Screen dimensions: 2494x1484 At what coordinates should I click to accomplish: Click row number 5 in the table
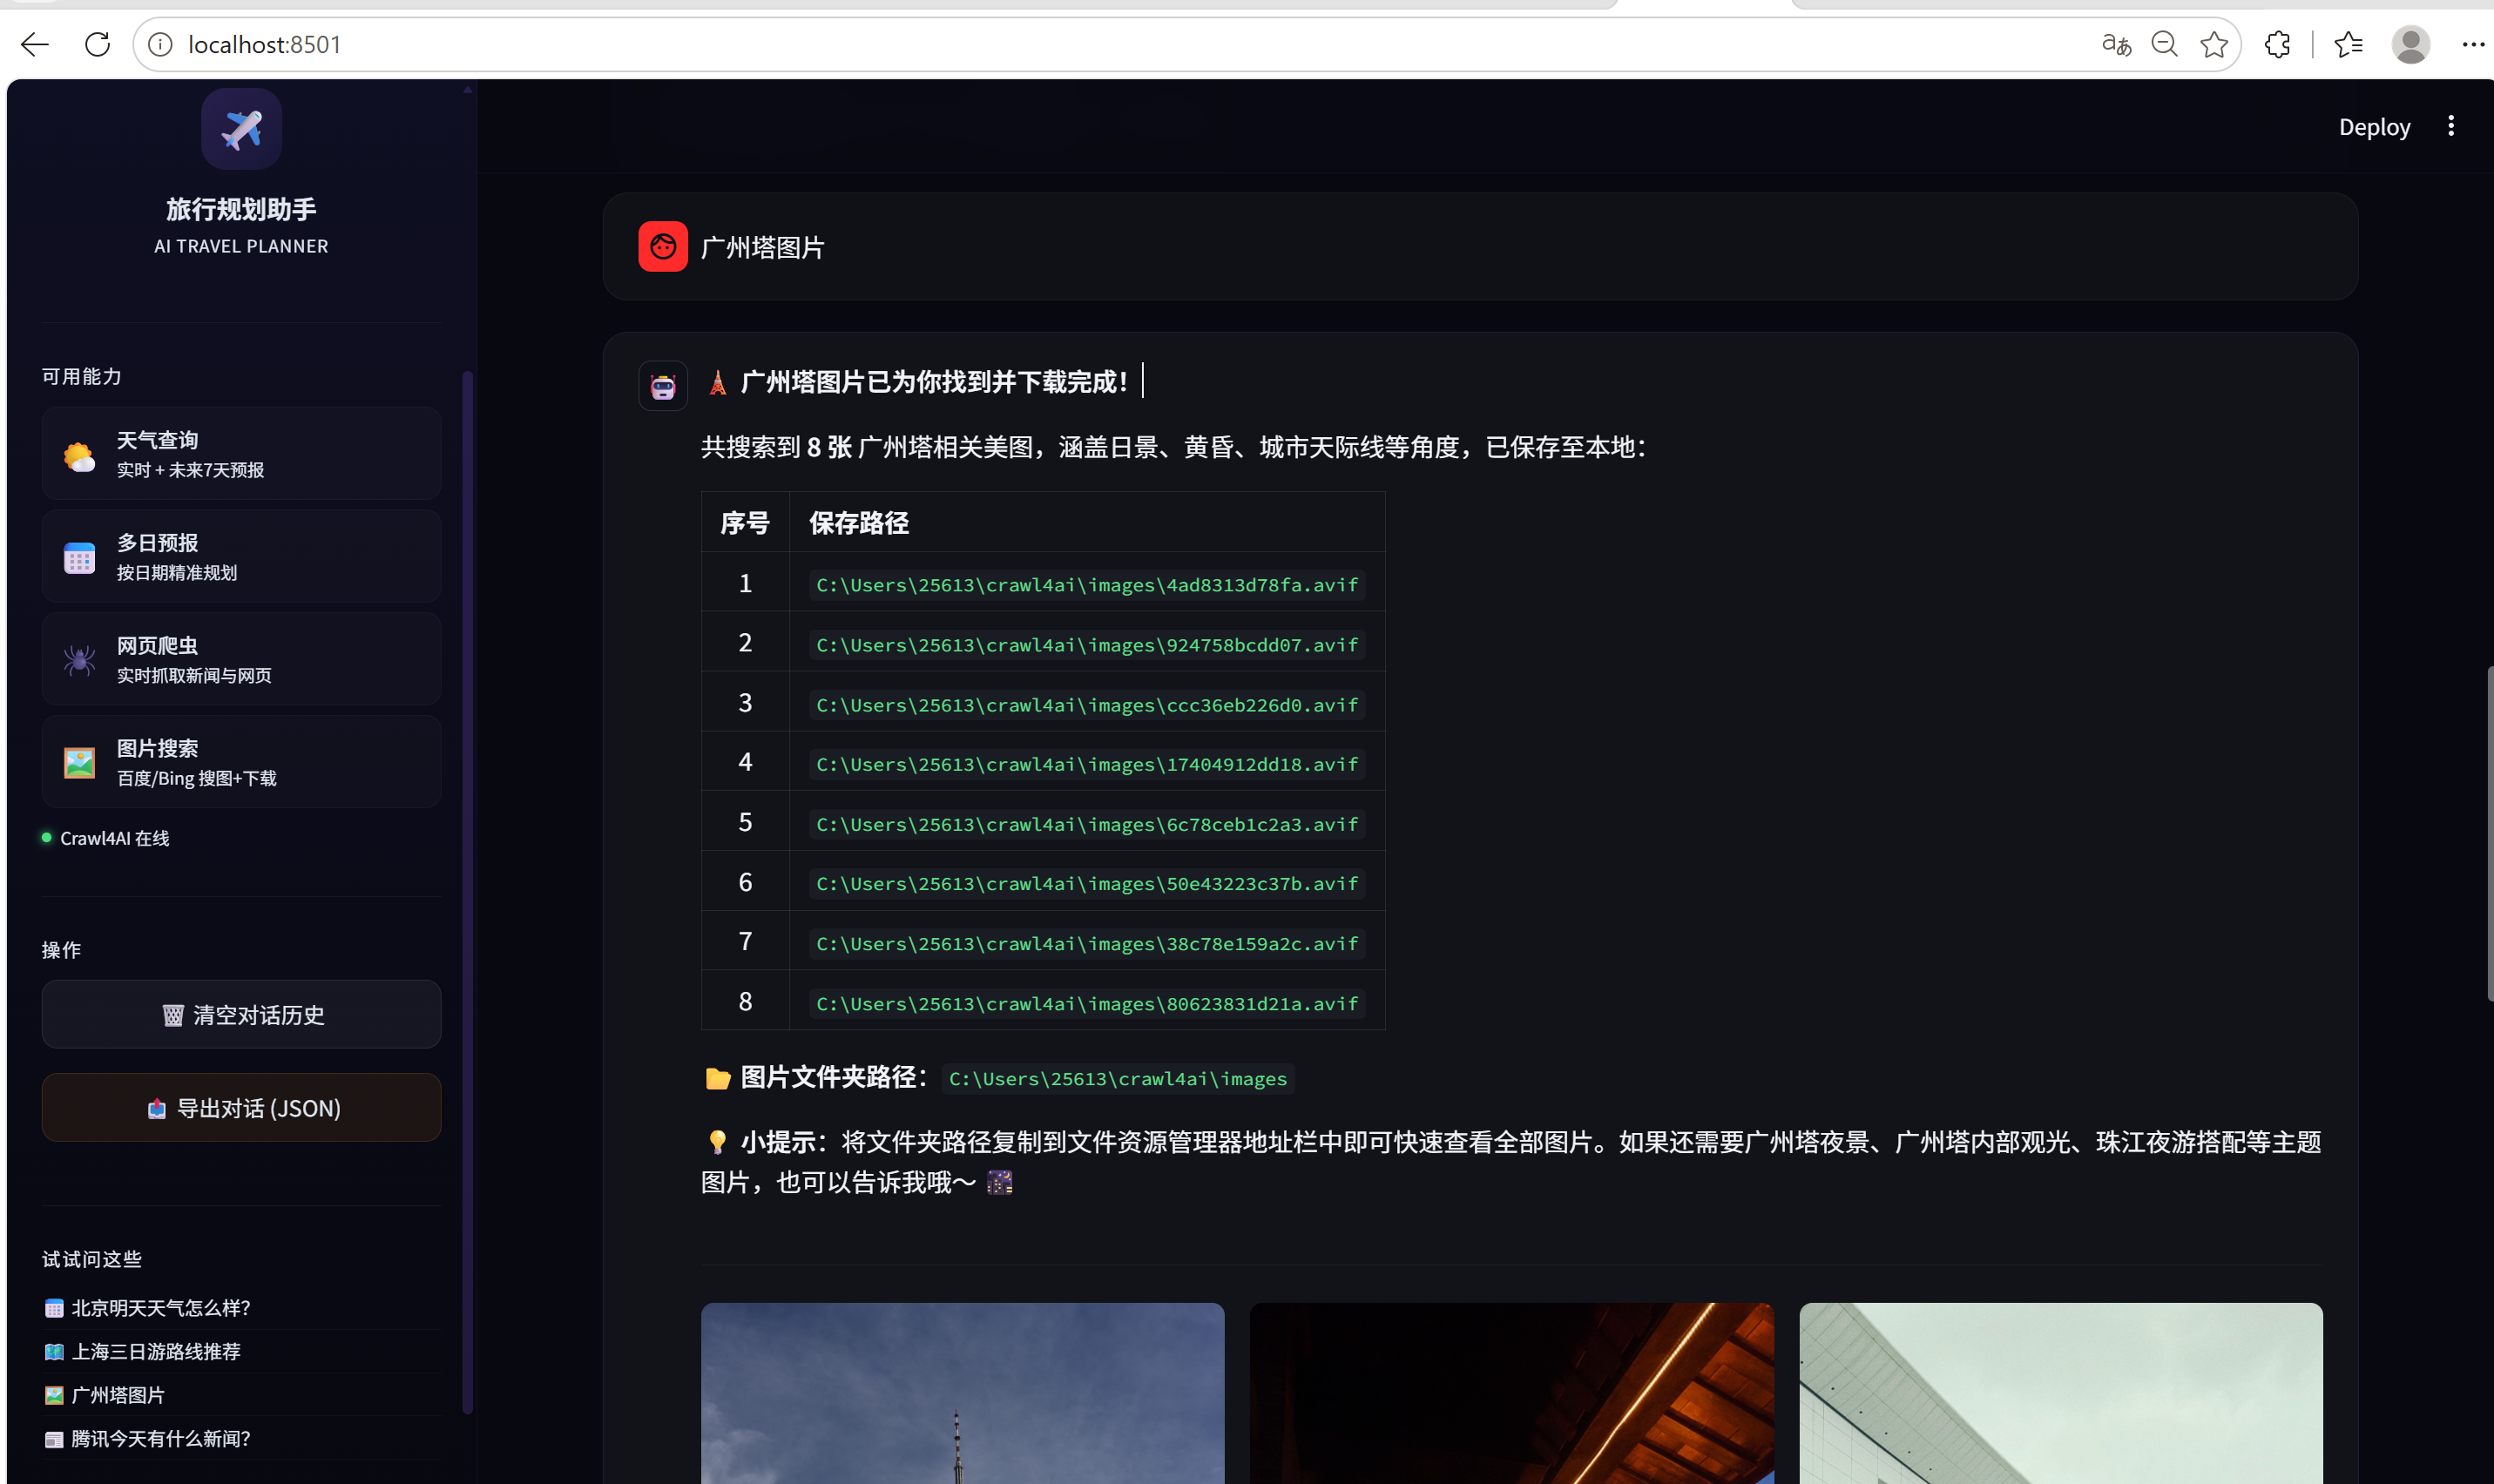(x=745, y=822)
